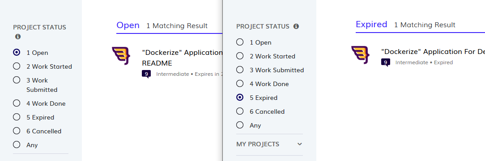Viewport: 485px width, 161px height.
Task: Click info icon beside right Project Status heading
Action: pyautogui.click(x=296, y=26)
